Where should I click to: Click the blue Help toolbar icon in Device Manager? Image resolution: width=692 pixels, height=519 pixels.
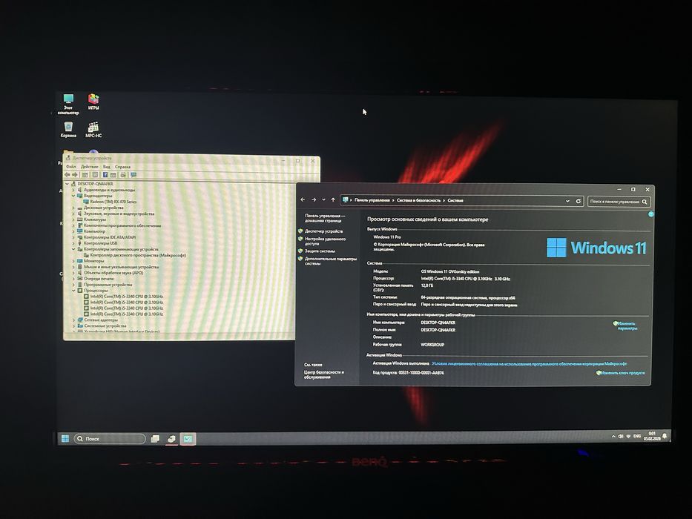point(105,175)
